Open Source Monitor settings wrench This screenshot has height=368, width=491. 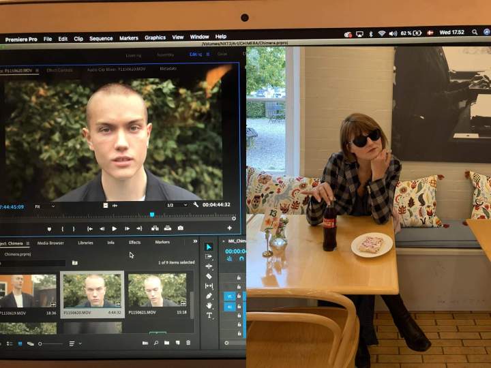pyautogui.click(x=196, y=204)
